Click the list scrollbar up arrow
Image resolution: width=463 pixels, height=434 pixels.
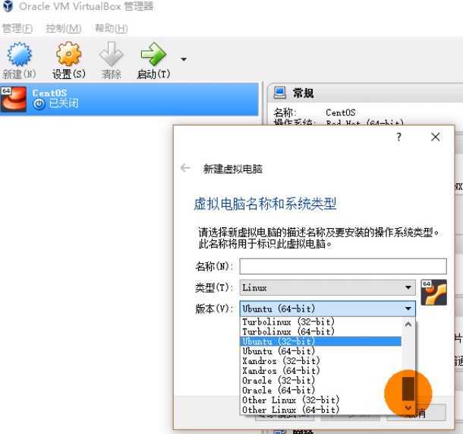(x=408, y=325)
